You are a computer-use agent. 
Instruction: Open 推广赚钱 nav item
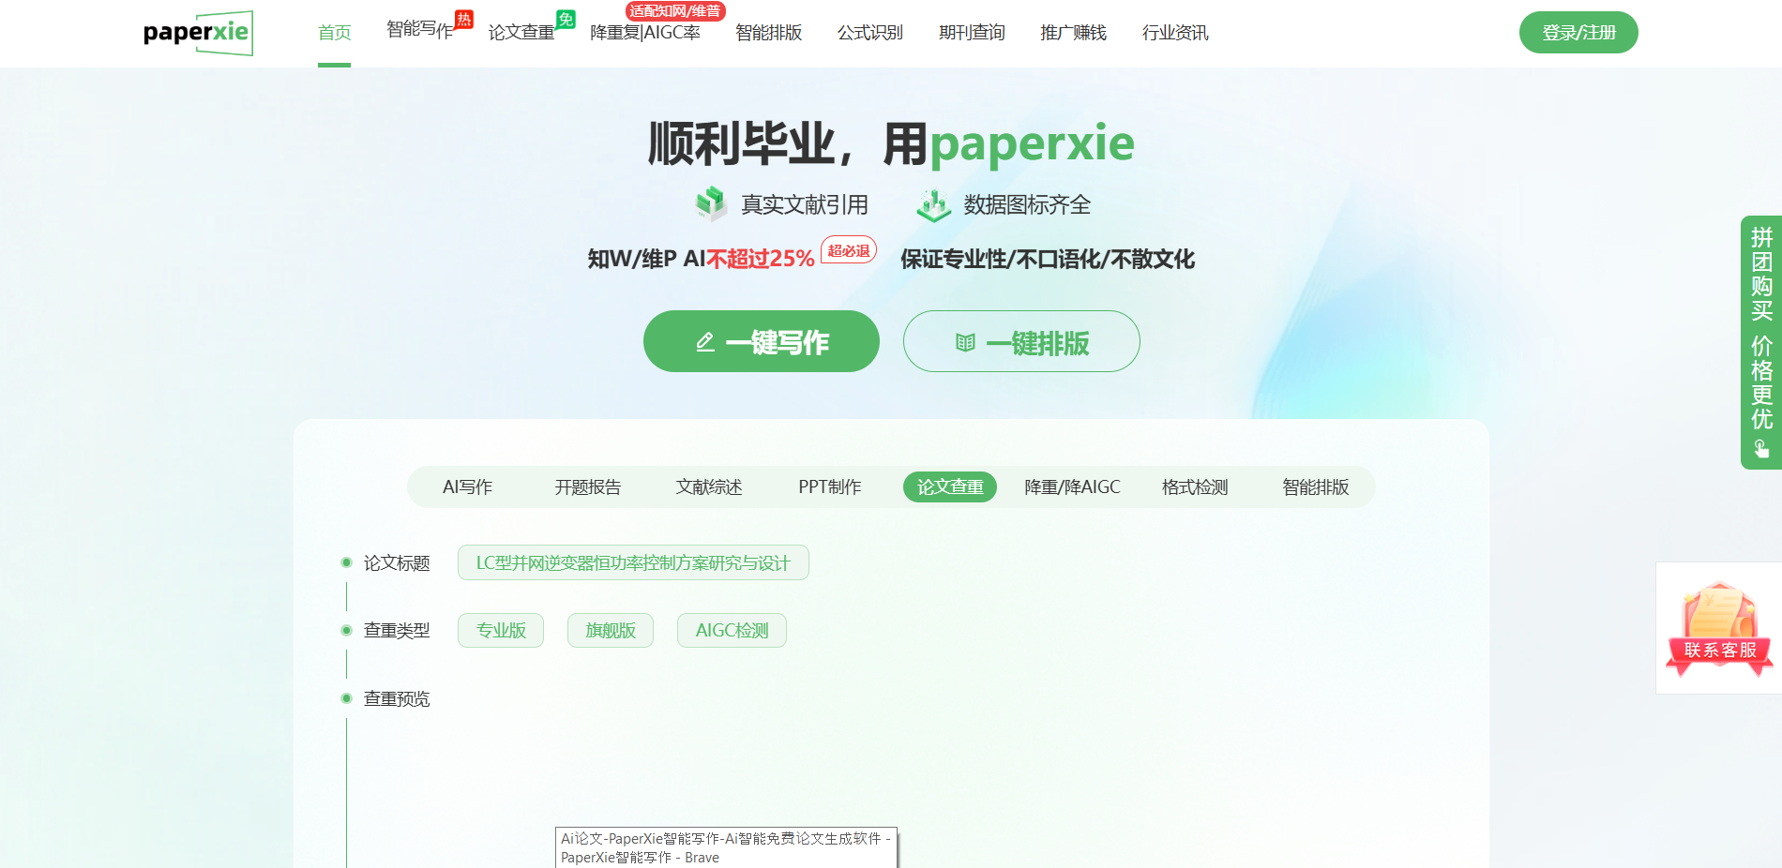tap(1073, 33)
